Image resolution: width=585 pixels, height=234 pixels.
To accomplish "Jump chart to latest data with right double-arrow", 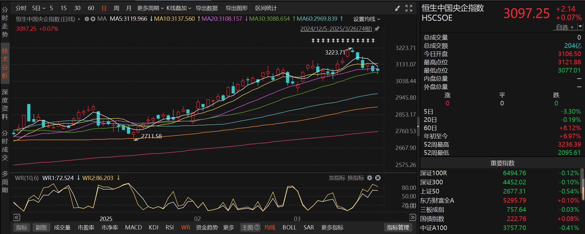I will 412,217.
